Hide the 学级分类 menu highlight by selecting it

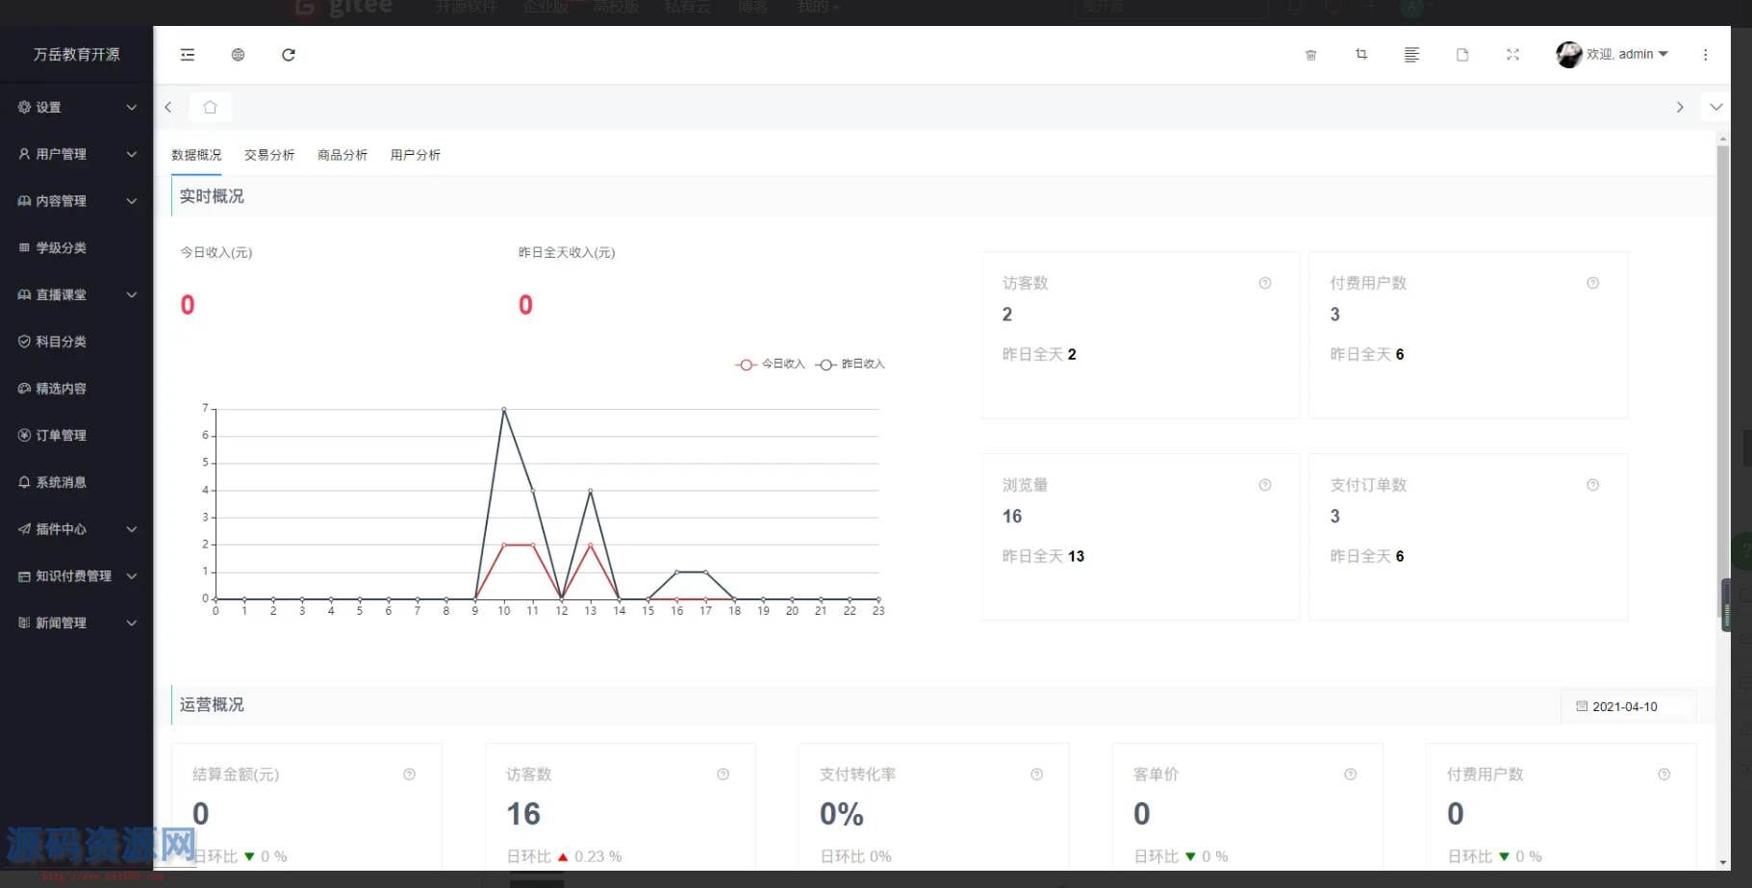click(x=62, y=247)
